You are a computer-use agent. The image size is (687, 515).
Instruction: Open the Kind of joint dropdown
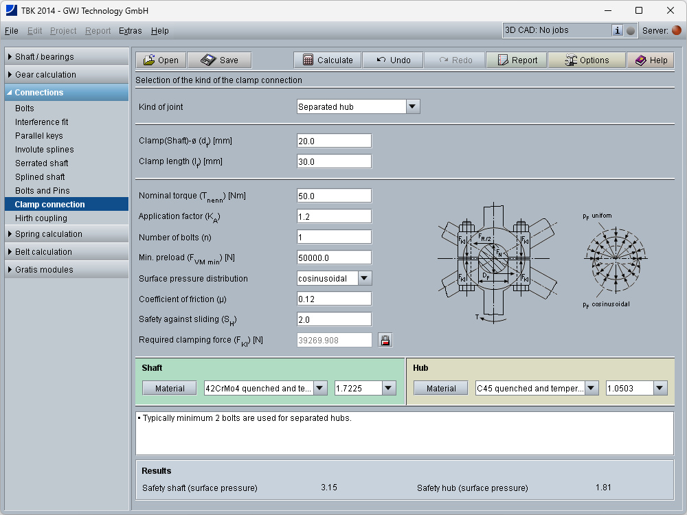412,106
